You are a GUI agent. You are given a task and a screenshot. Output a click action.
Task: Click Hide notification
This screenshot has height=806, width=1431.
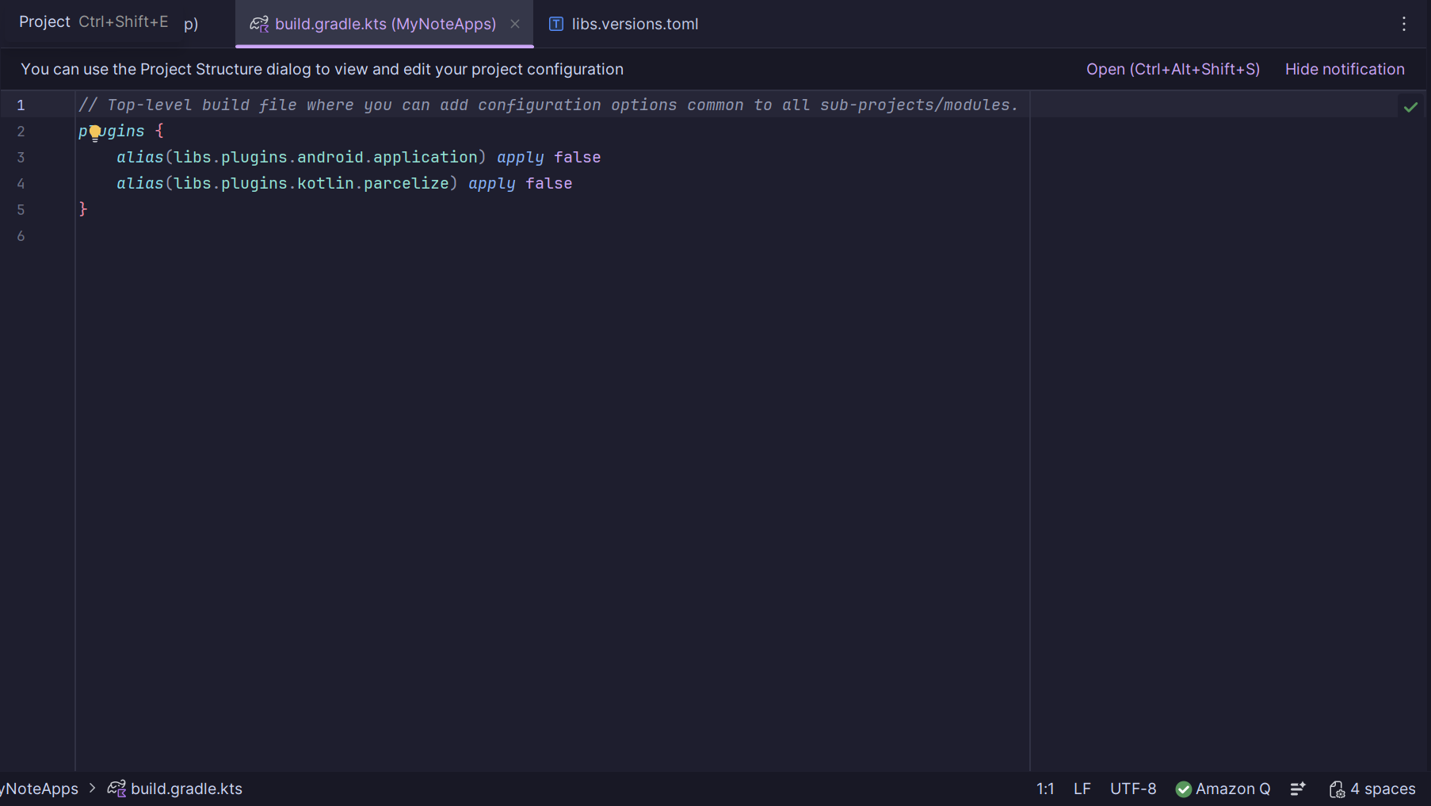[x=1345, y=69]
